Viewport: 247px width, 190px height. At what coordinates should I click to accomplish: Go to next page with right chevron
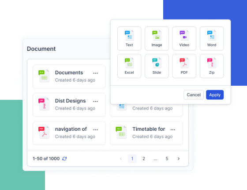click(x=179, y=159)
